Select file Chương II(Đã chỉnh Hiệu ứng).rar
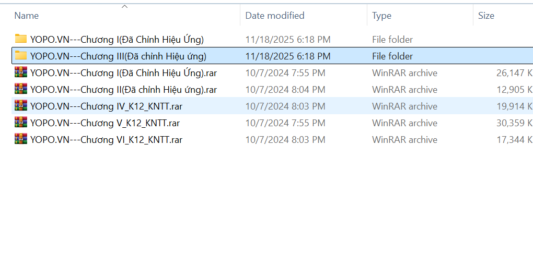 (123, 89)
